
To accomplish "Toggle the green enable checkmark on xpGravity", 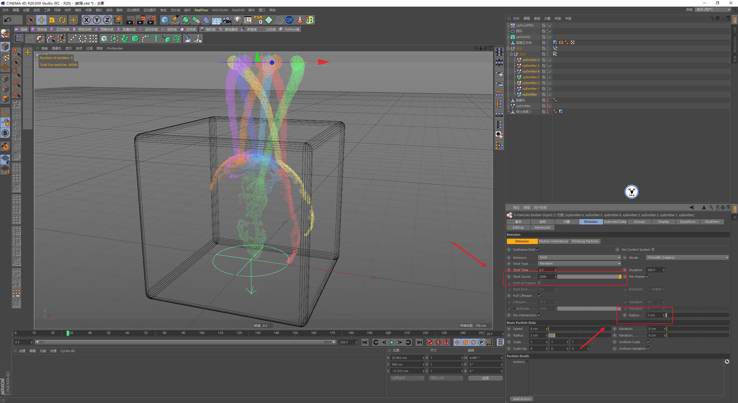I will [550, 37].
